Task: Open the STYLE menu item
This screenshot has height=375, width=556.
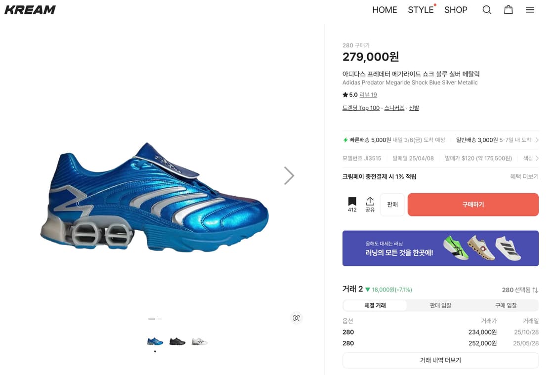Action: (420, 9)
